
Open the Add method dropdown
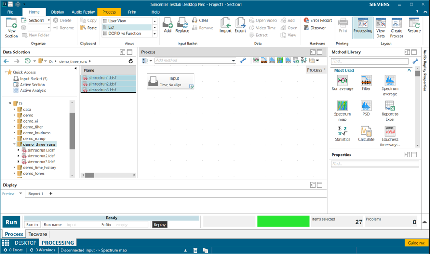tap(233, 61)
